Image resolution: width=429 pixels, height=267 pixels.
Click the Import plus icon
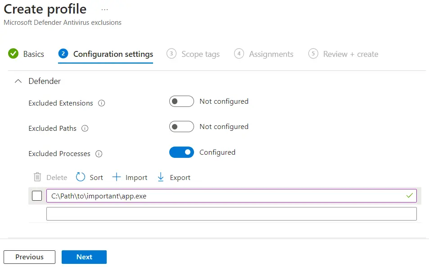[117, 177]
